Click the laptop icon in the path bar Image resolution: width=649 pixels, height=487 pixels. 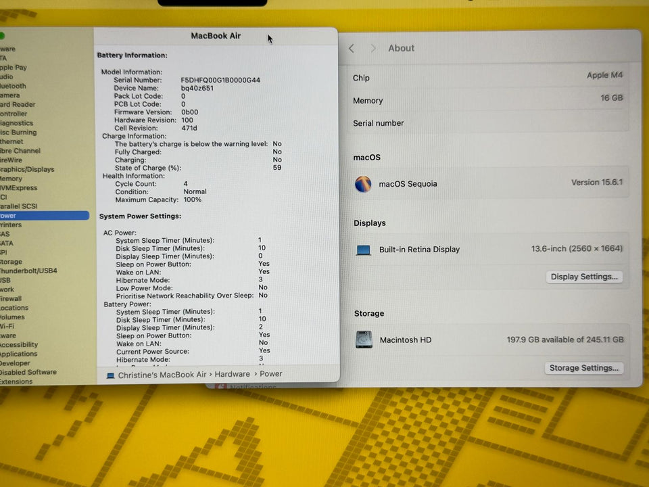[x=111, y=375]
